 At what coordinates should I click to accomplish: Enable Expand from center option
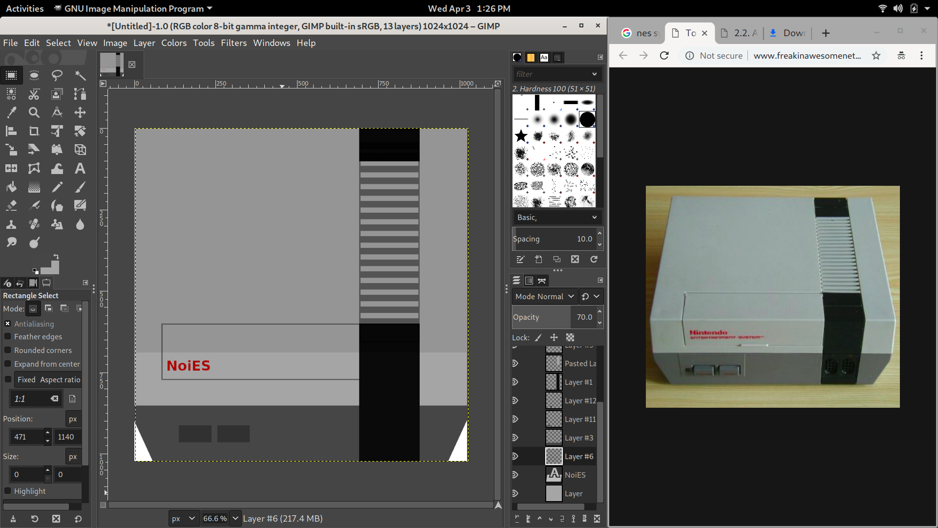[8, 364]
